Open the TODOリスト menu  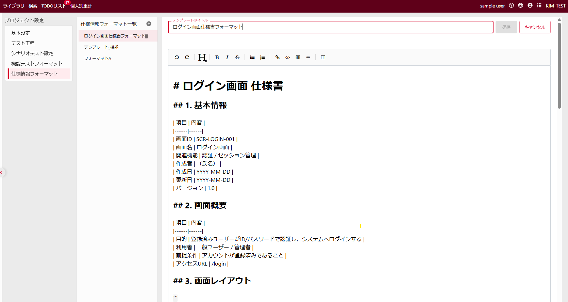coord(54,6)
